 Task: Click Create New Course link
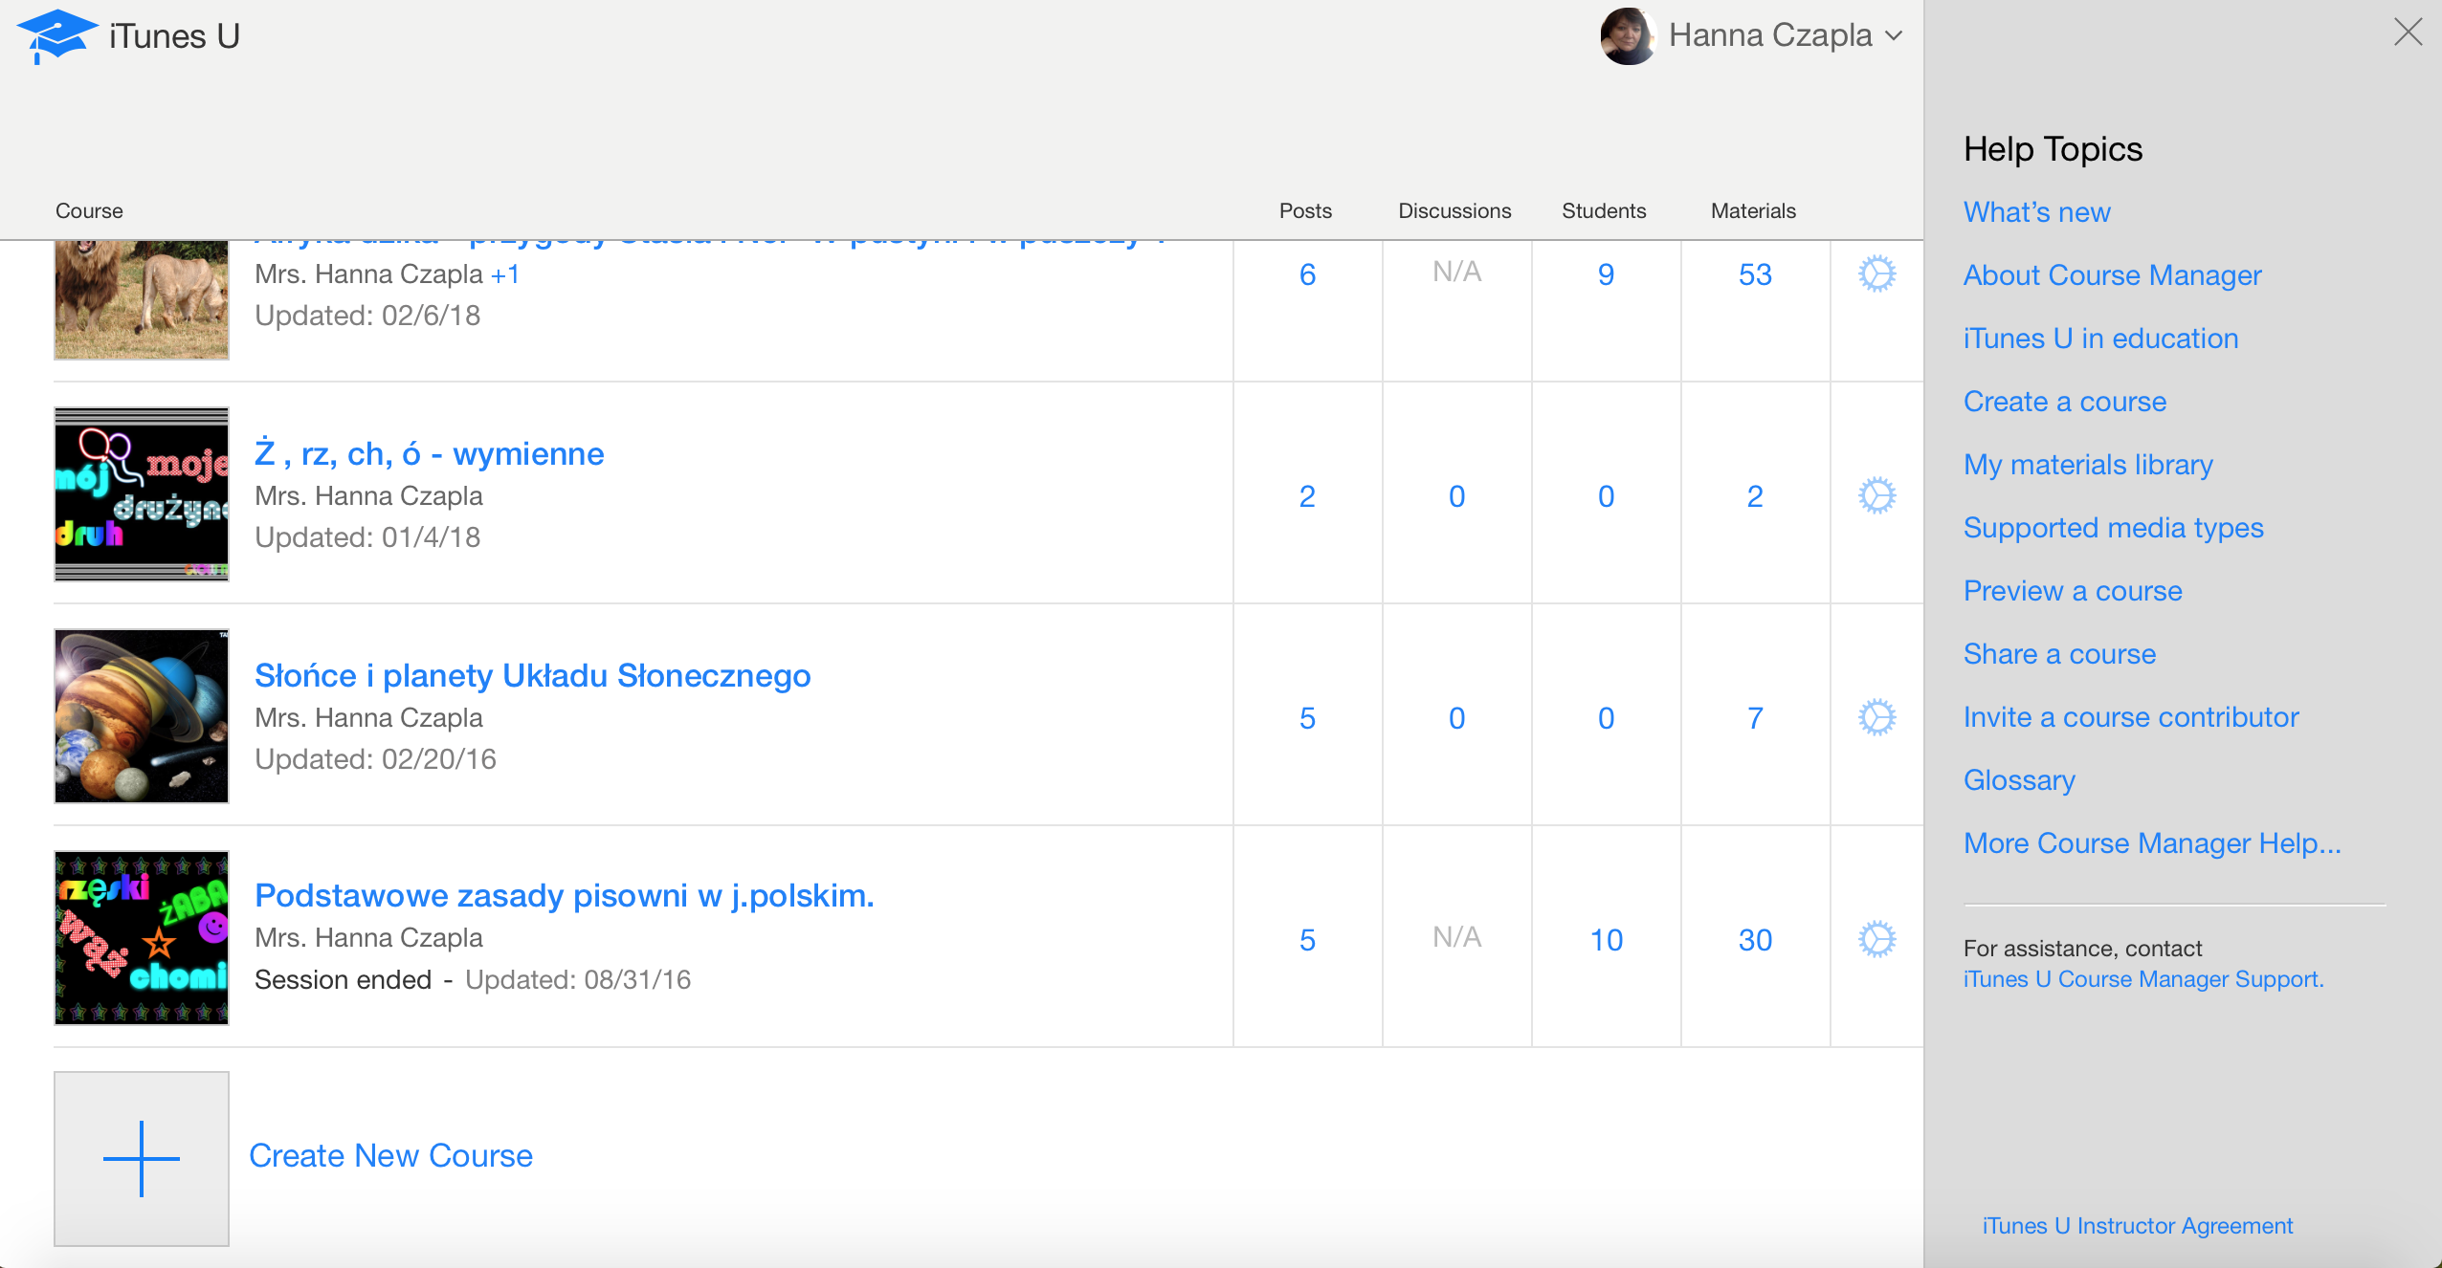pos(390,1155)
